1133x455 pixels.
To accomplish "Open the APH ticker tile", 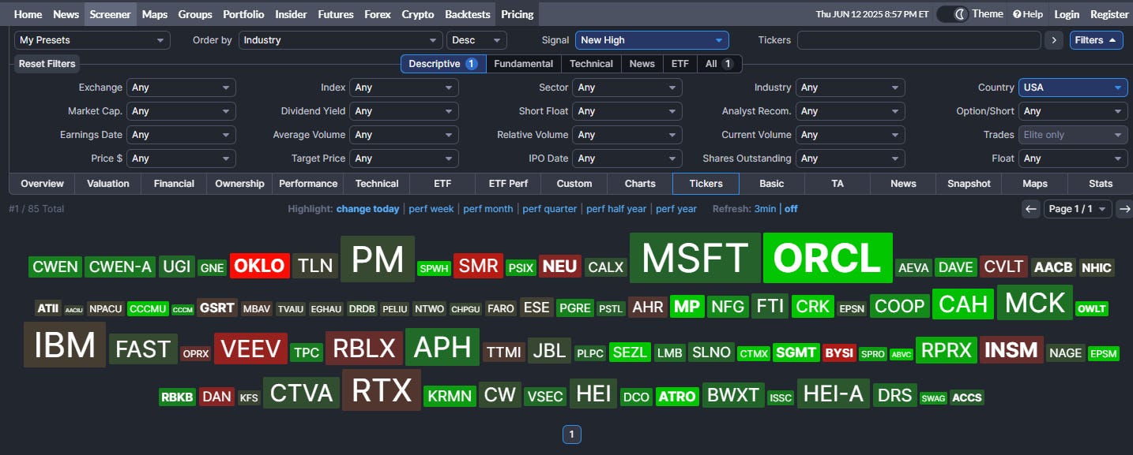I will pyautogui.click(x=442, y=347).
